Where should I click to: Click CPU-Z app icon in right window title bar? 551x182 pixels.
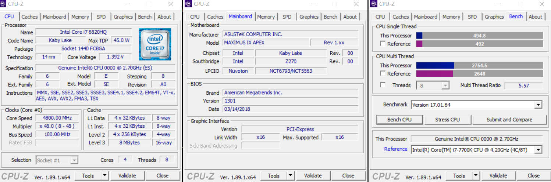(x=374, y=4)
